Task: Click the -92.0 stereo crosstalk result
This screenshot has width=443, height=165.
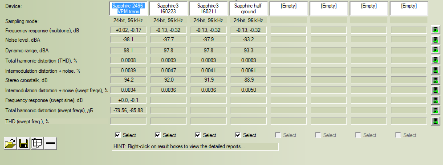Action: 168,80
